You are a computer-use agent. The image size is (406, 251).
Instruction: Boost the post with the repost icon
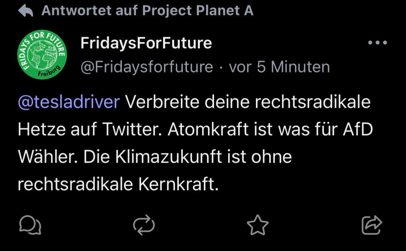click(144, 225)
